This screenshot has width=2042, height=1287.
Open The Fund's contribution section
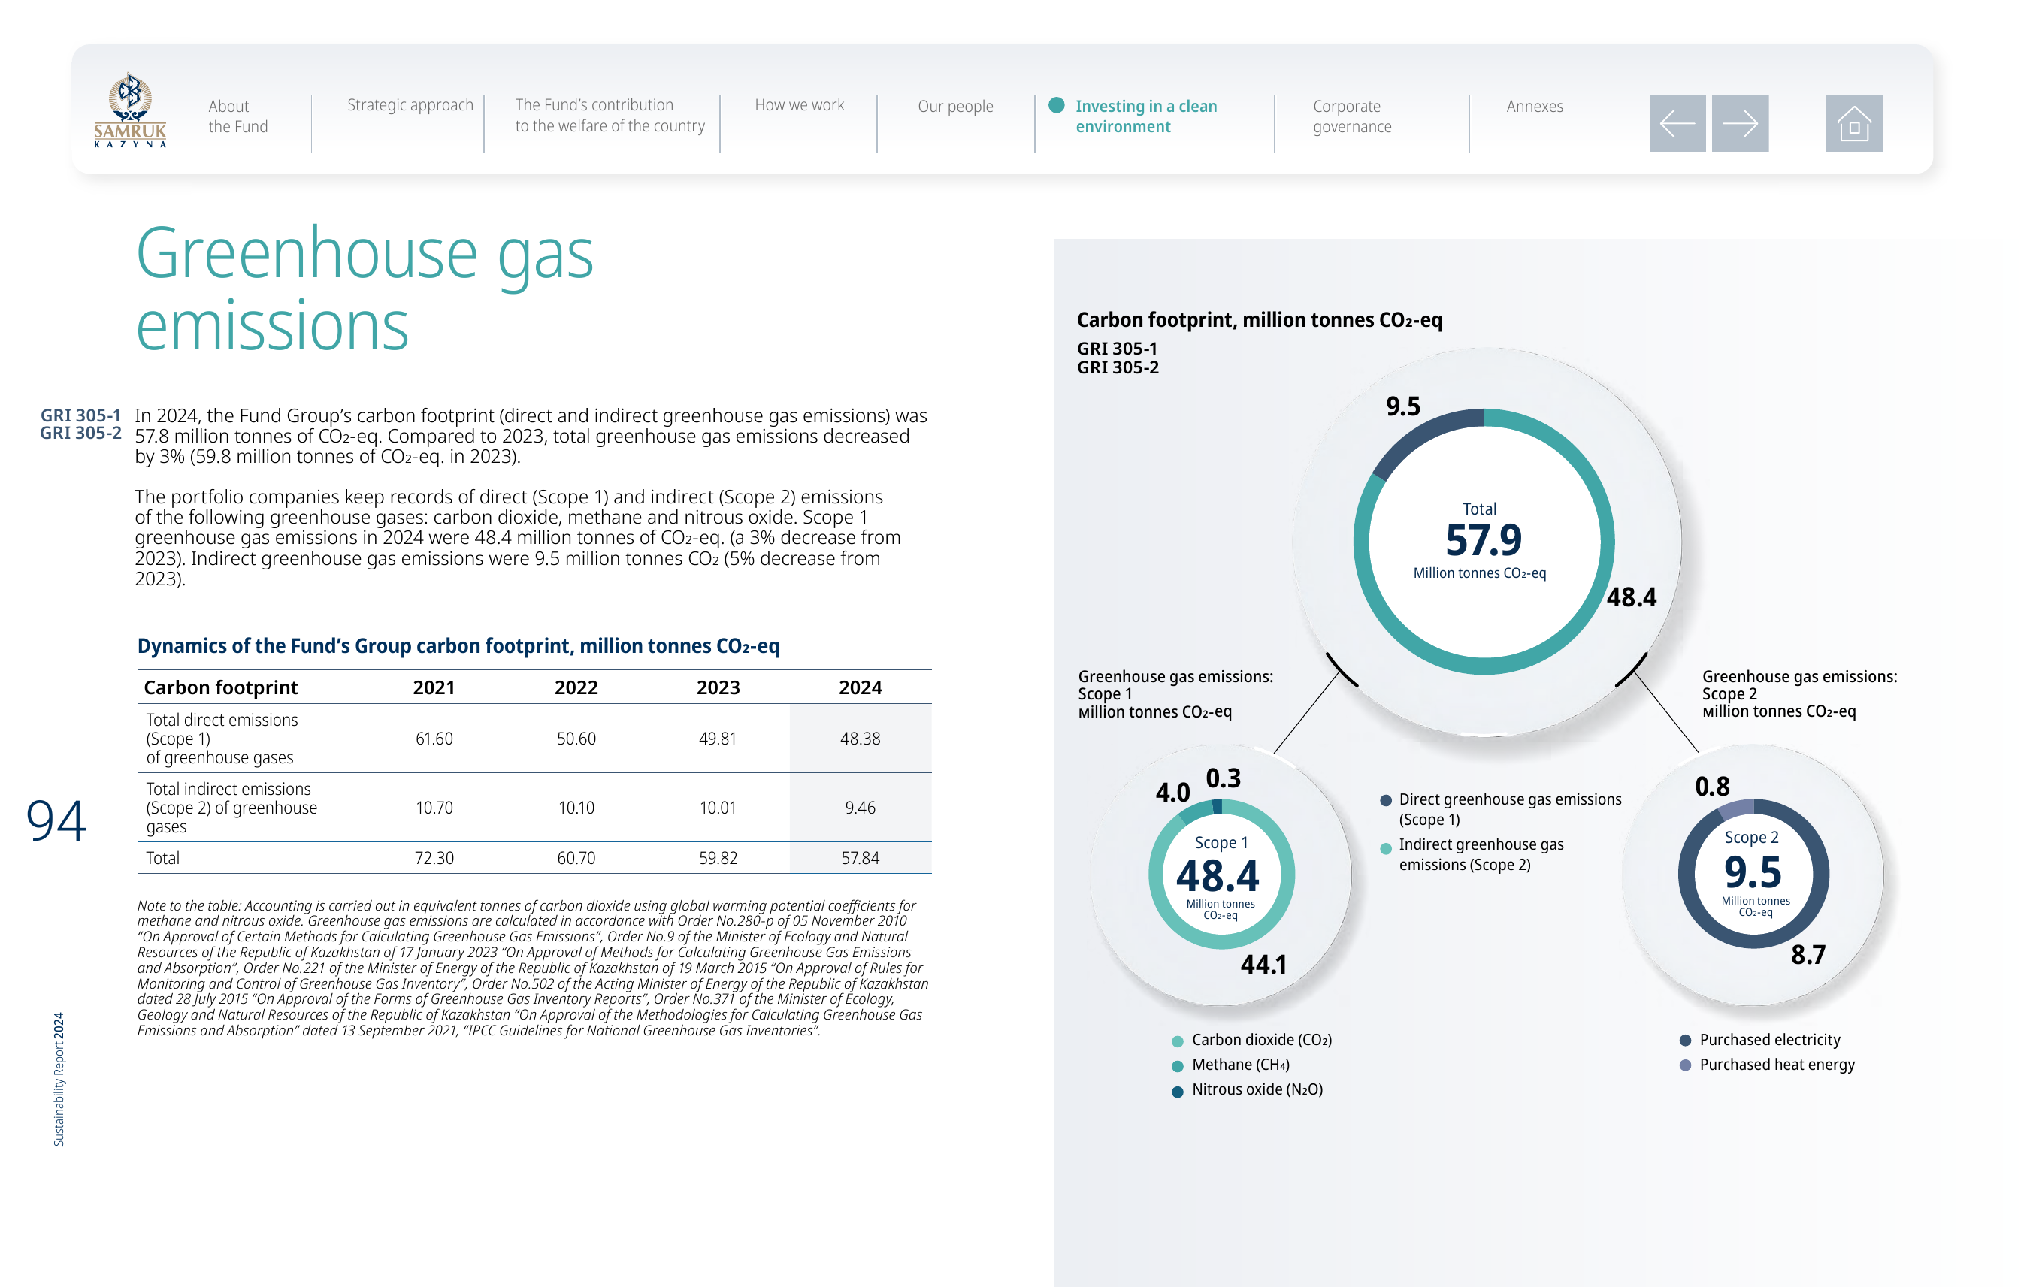(x=610, y=115)
